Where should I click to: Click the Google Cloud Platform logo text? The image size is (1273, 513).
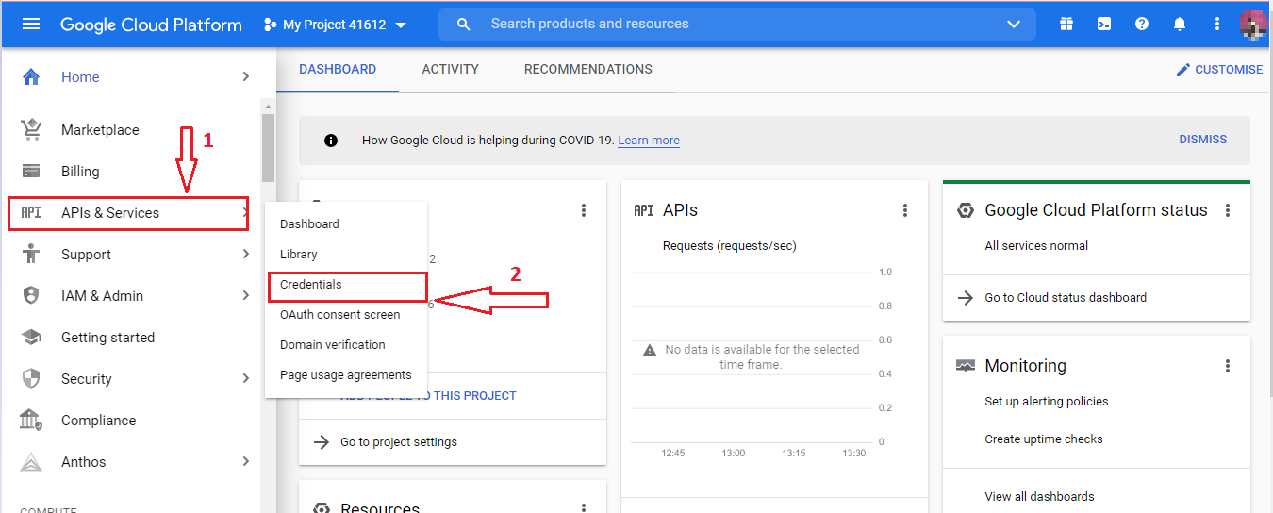point(151,25)
